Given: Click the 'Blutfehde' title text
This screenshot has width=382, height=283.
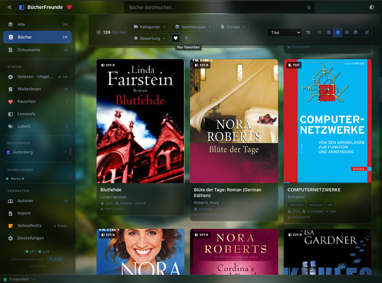Looking at the screenshot, I should (x=111, y=190).
